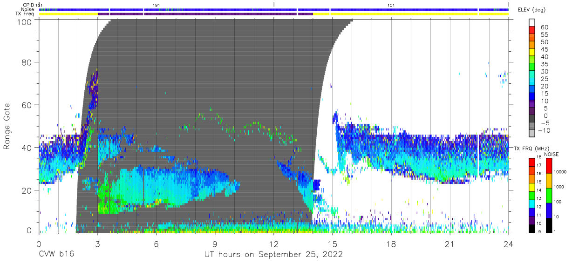This screenshot has width=572, height=264.
Task: Select TX FRQ colorbar label 9
Action: [539, 232]
